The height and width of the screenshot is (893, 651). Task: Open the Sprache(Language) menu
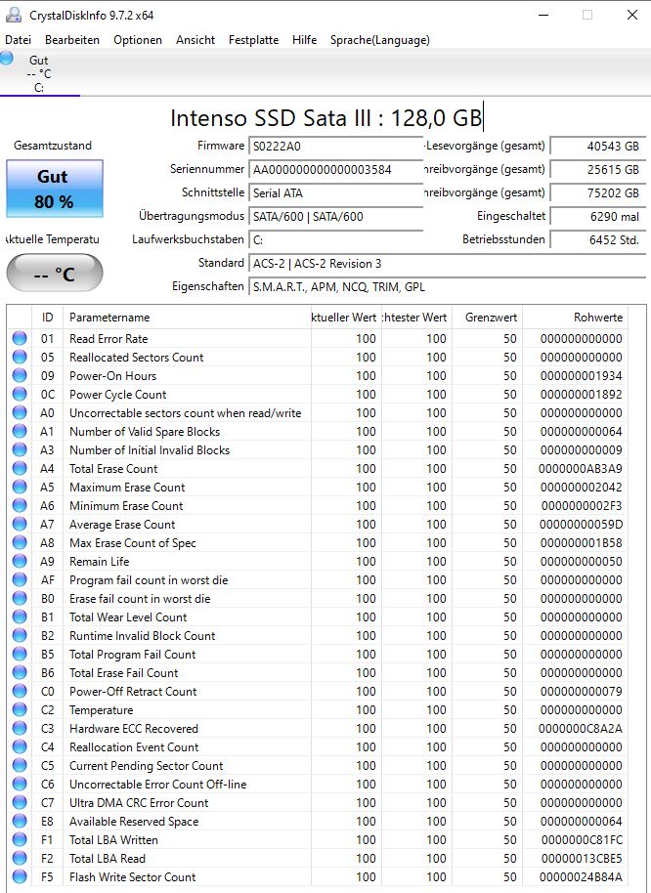click(380, 40)
